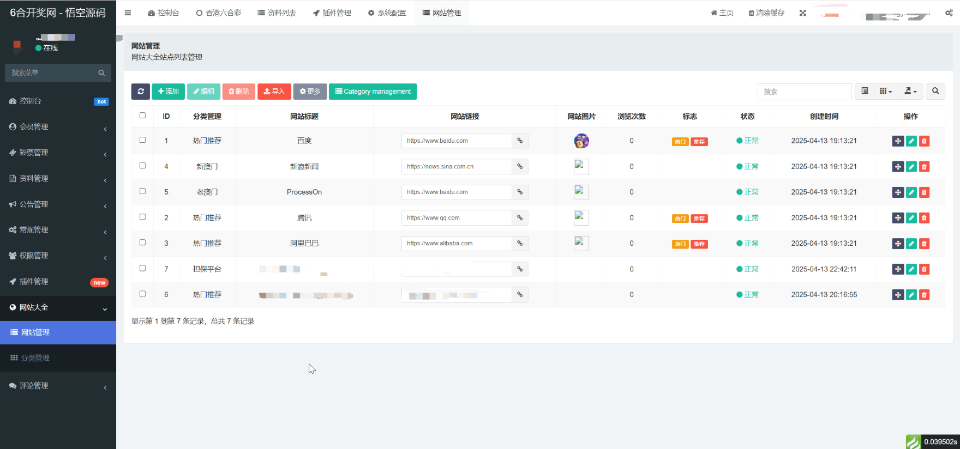Click the search magnifier icon beside search box

coord(935,91)
